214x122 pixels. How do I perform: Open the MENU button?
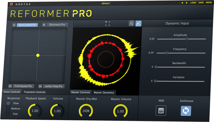pos(209,3)
